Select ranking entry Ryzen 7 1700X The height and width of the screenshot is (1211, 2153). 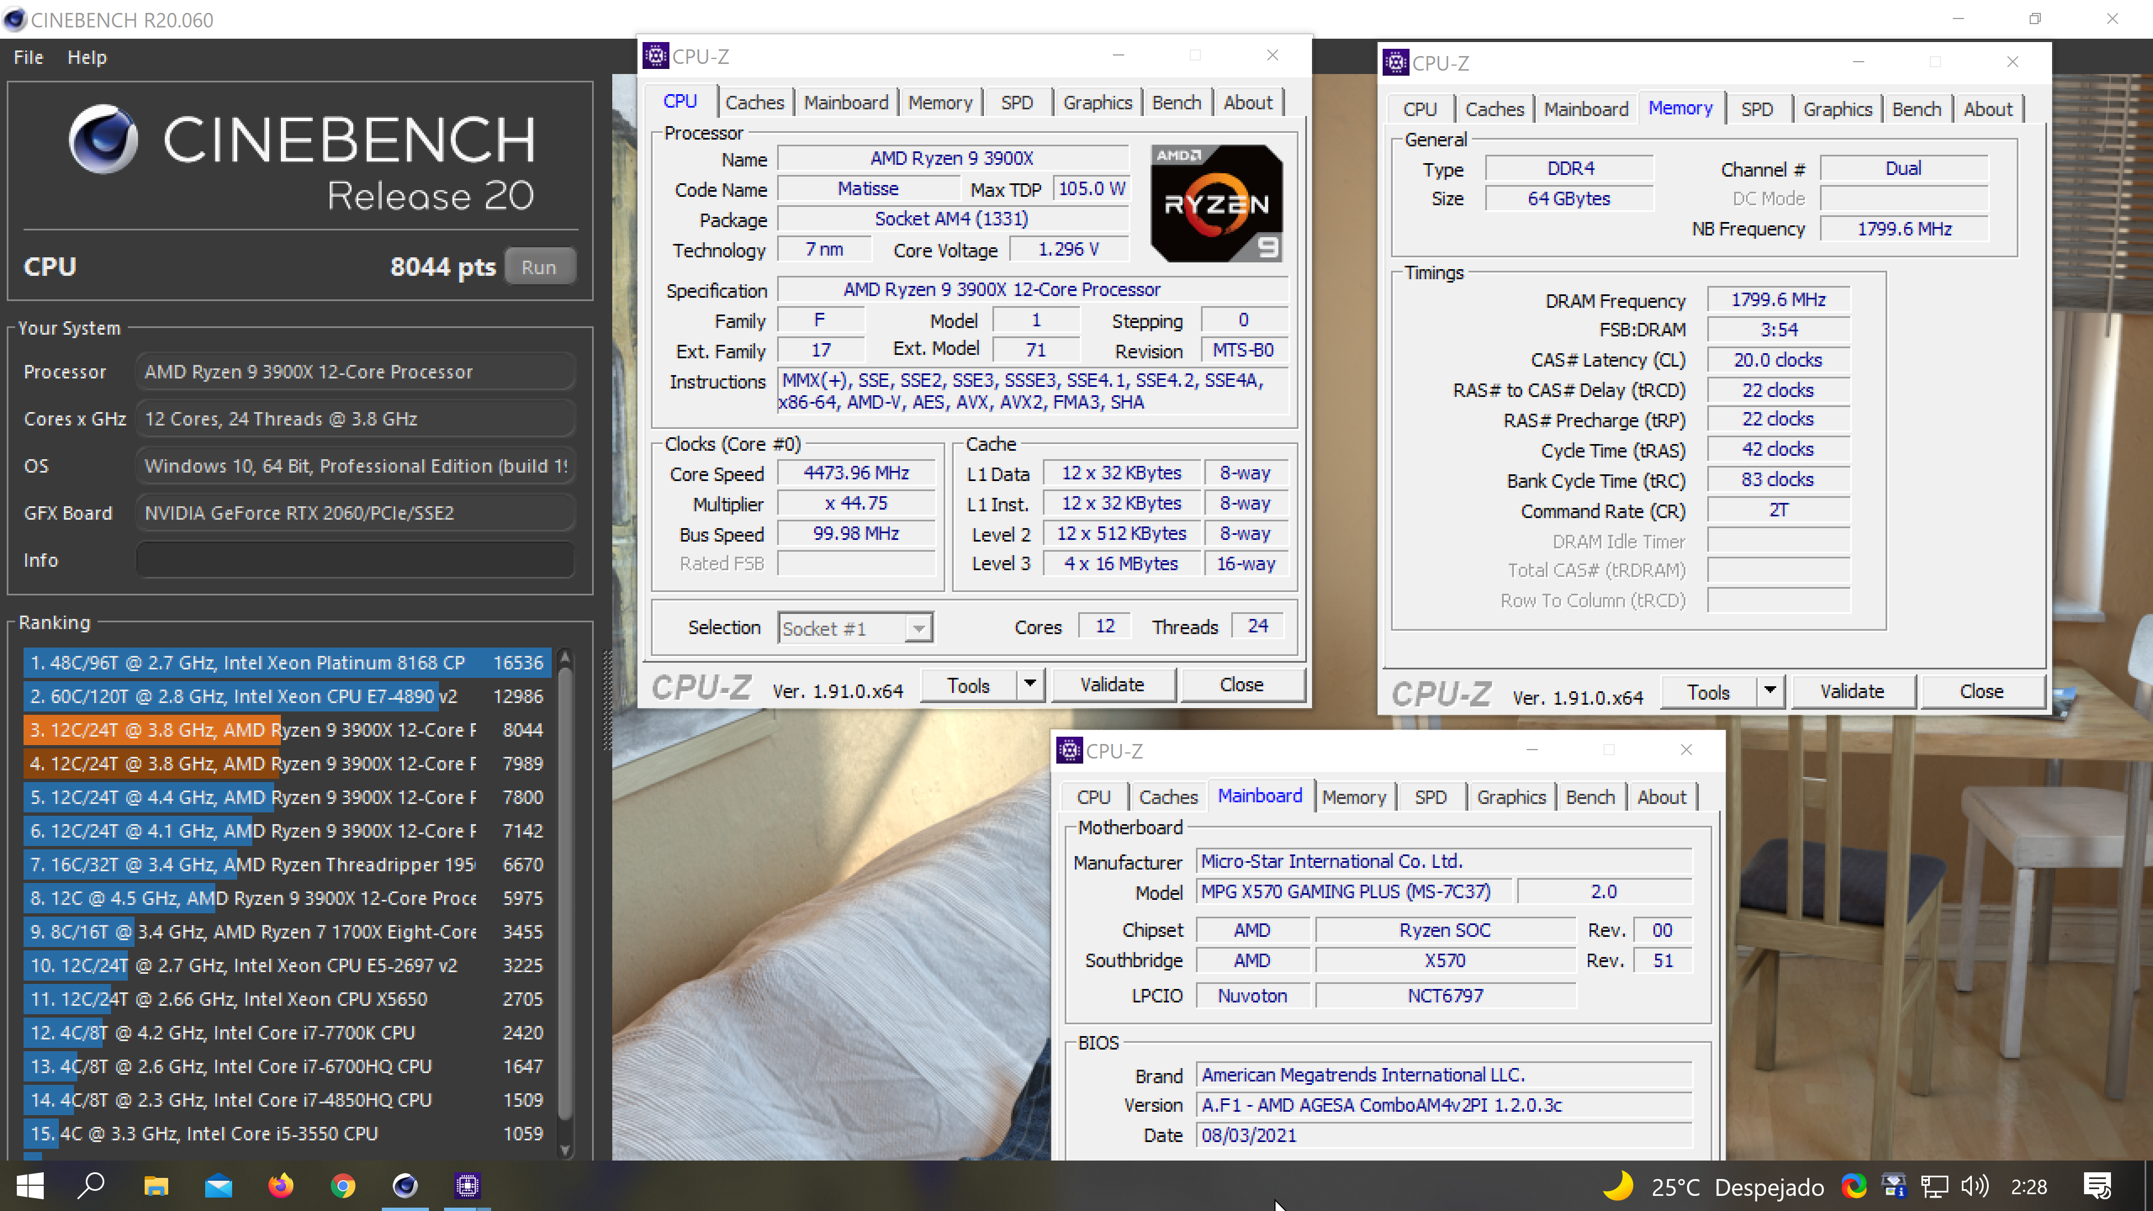point(287,931)
